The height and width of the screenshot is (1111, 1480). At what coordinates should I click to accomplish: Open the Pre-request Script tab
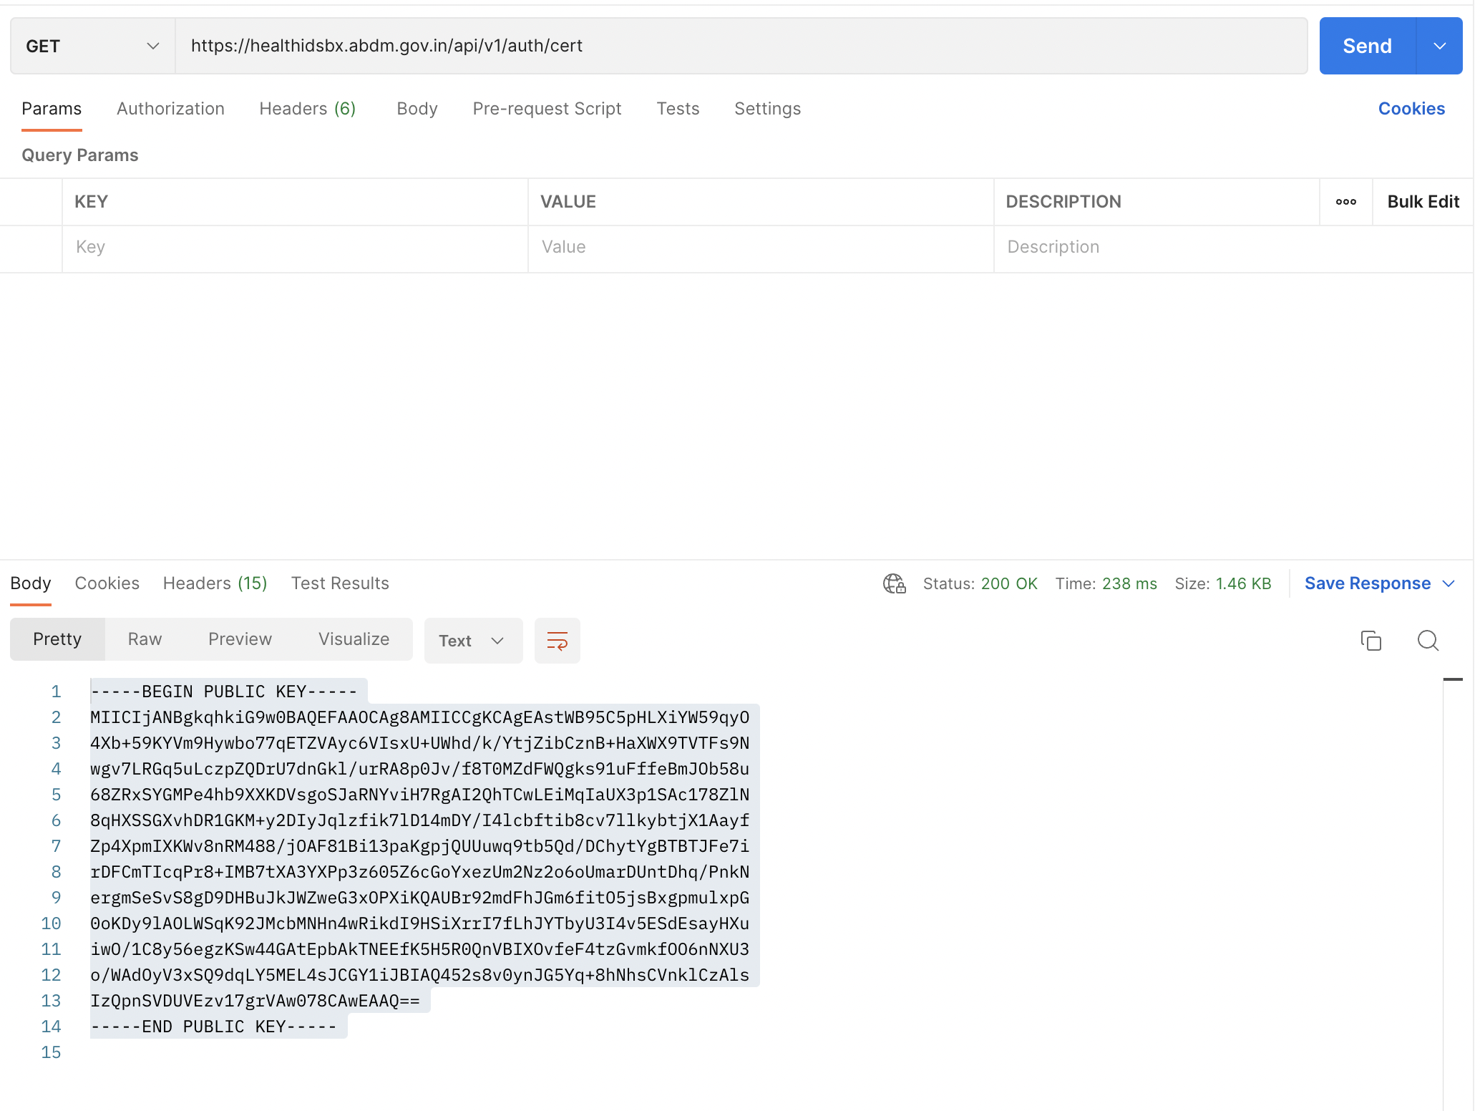click(547, 109)
